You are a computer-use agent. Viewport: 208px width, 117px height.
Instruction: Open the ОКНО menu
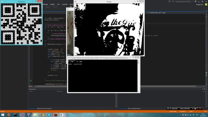click(x=71, y=4)
